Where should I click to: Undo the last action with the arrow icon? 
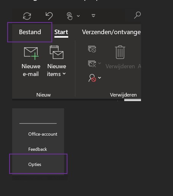click(x=49, y=16)
